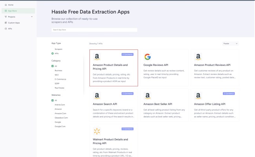Image resolution: width=255 pixels, height=157 pixels.
Task: Click the Home icon in the sidebar
Action: pyautogui.click(x=6, y=5)
